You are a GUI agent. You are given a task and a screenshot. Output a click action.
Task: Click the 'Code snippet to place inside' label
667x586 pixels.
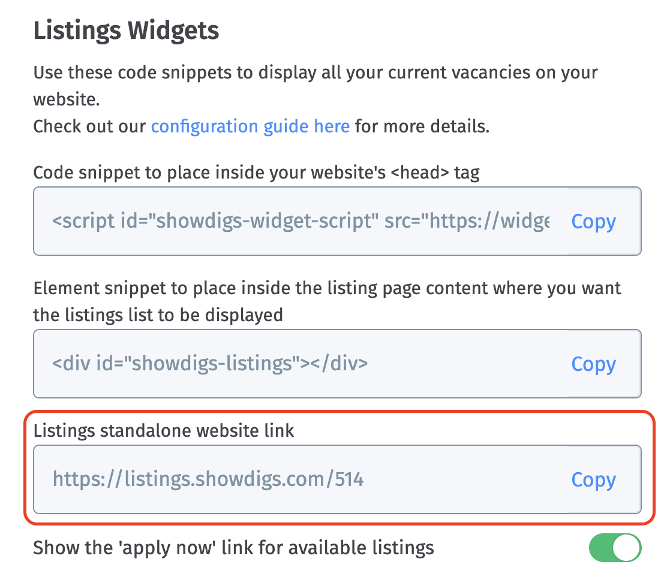pyautogui.click(x=256, y=173)
